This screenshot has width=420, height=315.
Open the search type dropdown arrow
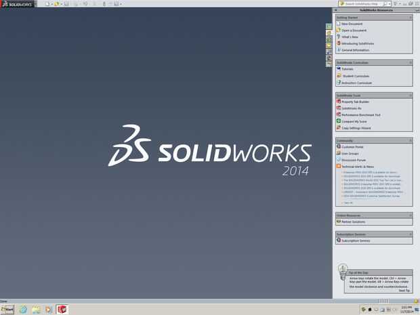coord(390,4)
